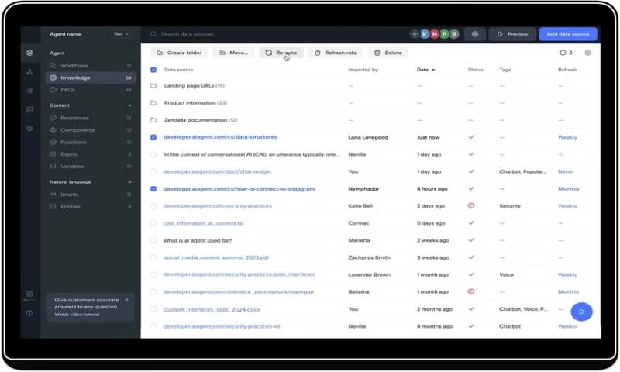Click the plus icon to add collaborator
Image resolution: width=620 pixels, height=372 pixels.
(x=415, y=34)
